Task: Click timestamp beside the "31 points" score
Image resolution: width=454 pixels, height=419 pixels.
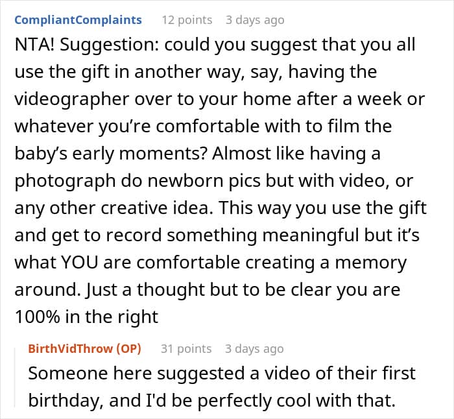Action: pos(254,348)
